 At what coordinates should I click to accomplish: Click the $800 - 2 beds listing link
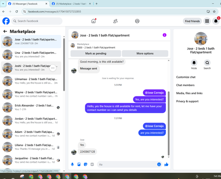point(96,47)
